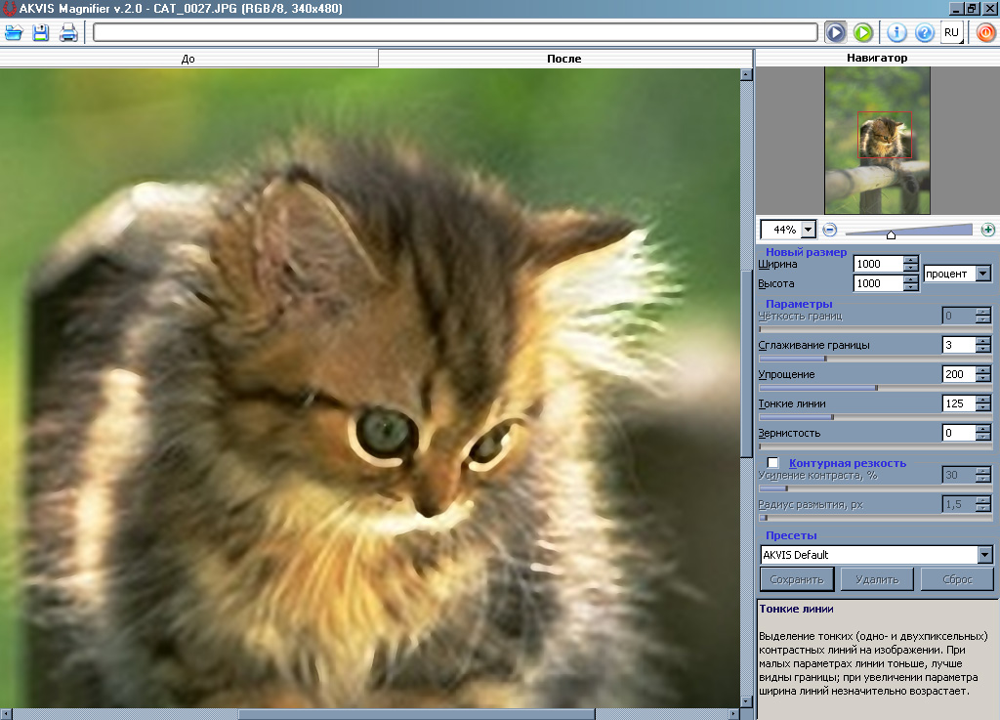Click the RU language switch button
Viewport: 1000px width, 720px height.
pyautogui.click(x=952, y=32)
